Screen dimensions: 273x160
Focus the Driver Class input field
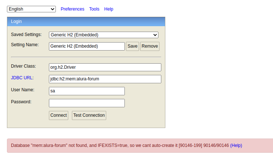[x=105, y=67]
